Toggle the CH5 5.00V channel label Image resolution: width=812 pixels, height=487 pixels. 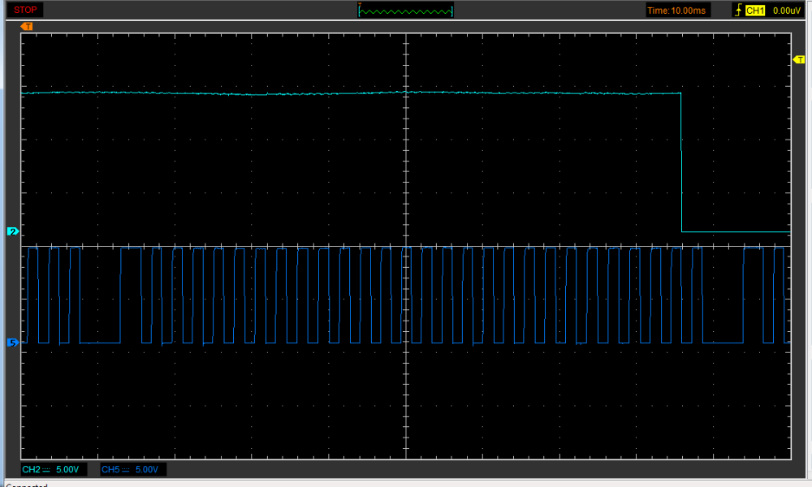tap(133, 470)
